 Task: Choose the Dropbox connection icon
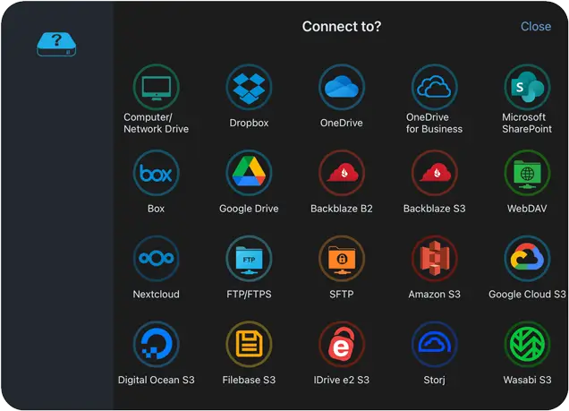[x=249, y=87]
